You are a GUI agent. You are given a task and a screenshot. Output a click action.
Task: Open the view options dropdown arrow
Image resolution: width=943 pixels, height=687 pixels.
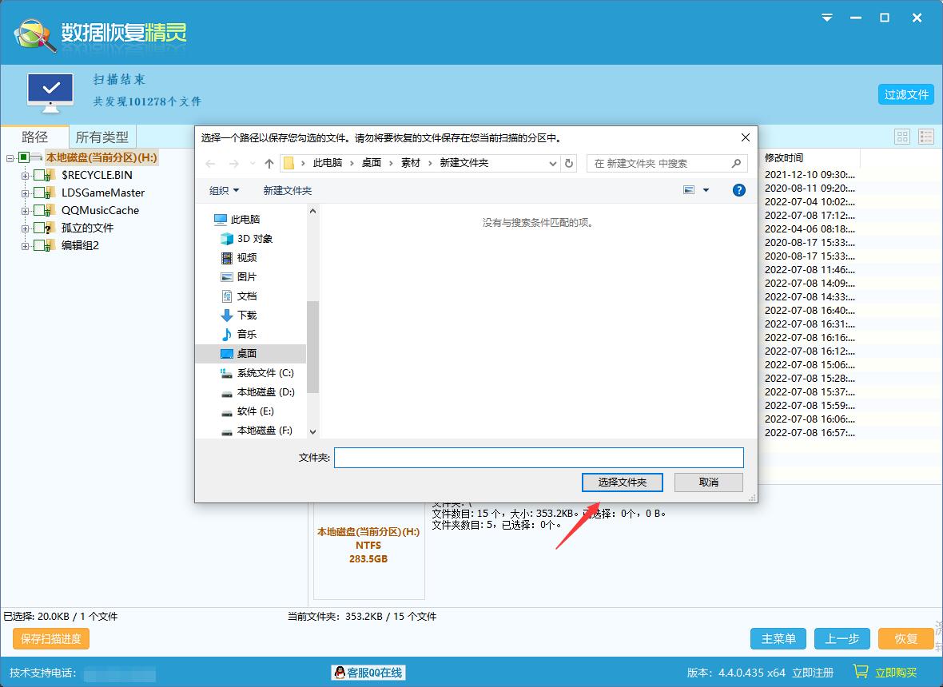point(706,190)
